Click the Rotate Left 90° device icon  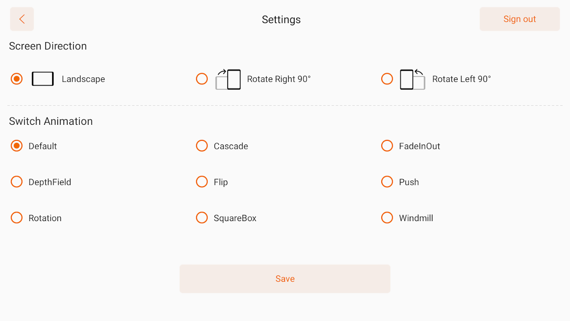pos(412,79)
